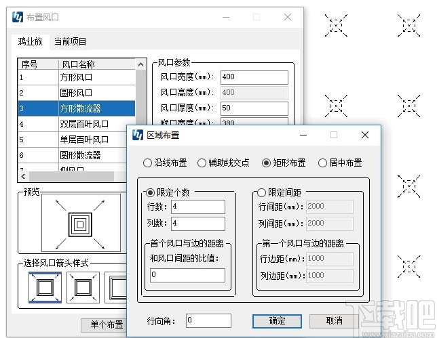This screenshot has height=338, width=437.
Task: Click the disabled 列边距 field
Action: (329, 276)
